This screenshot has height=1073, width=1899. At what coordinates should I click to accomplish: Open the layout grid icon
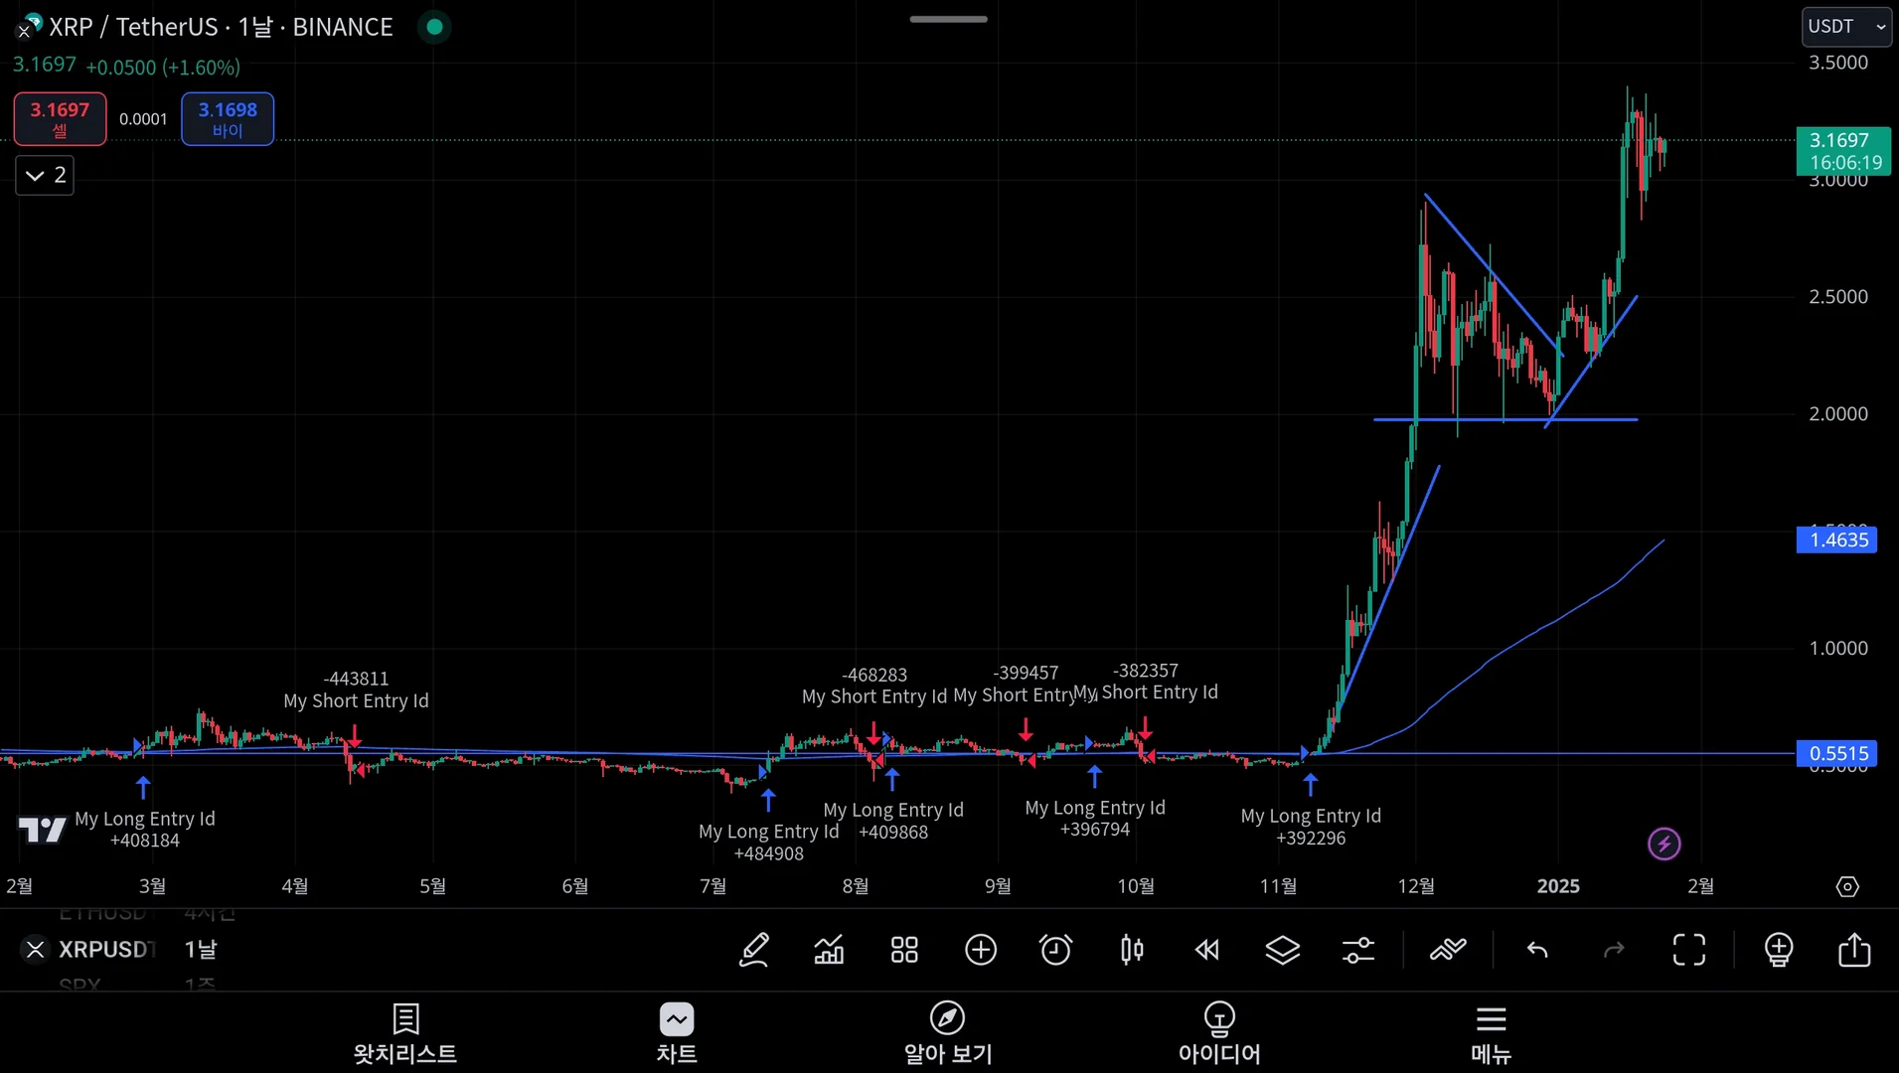(x=904, y=950)
